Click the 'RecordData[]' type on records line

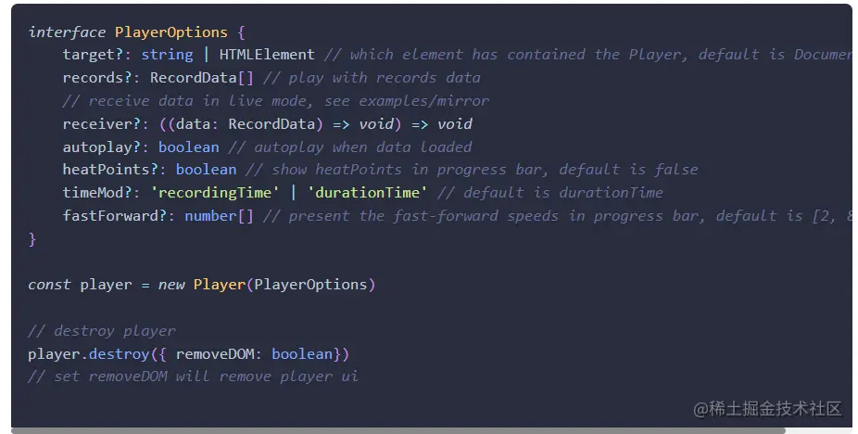(202, 78)
